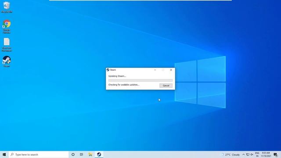Open Cortana from the taskbar
Screen dimensions: 281x158
[73, 154]
